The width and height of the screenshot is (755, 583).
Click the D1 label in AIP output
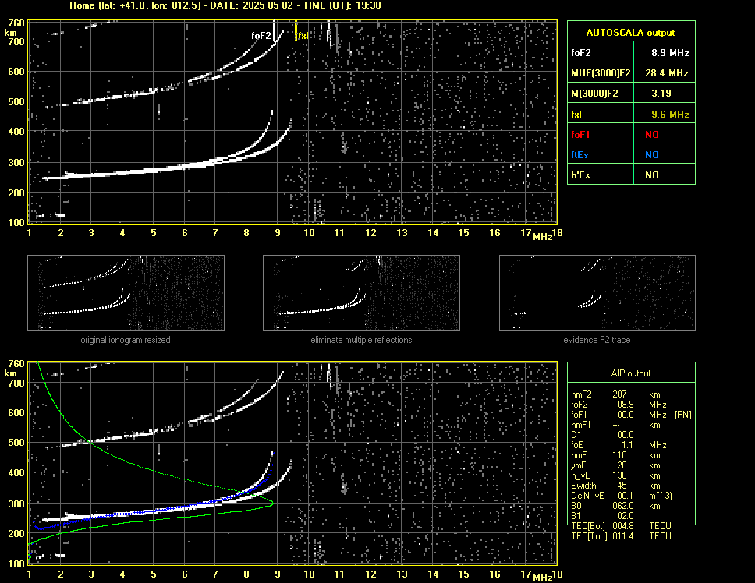click(x=576, y=435)
